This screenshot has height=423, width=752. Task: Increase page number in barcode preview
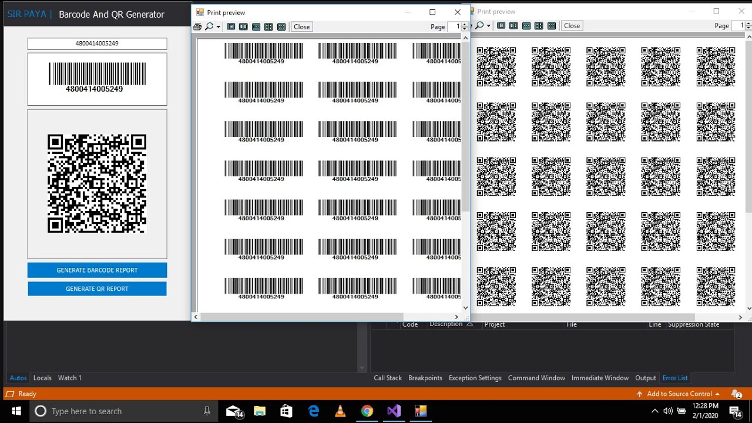point(465,24)
